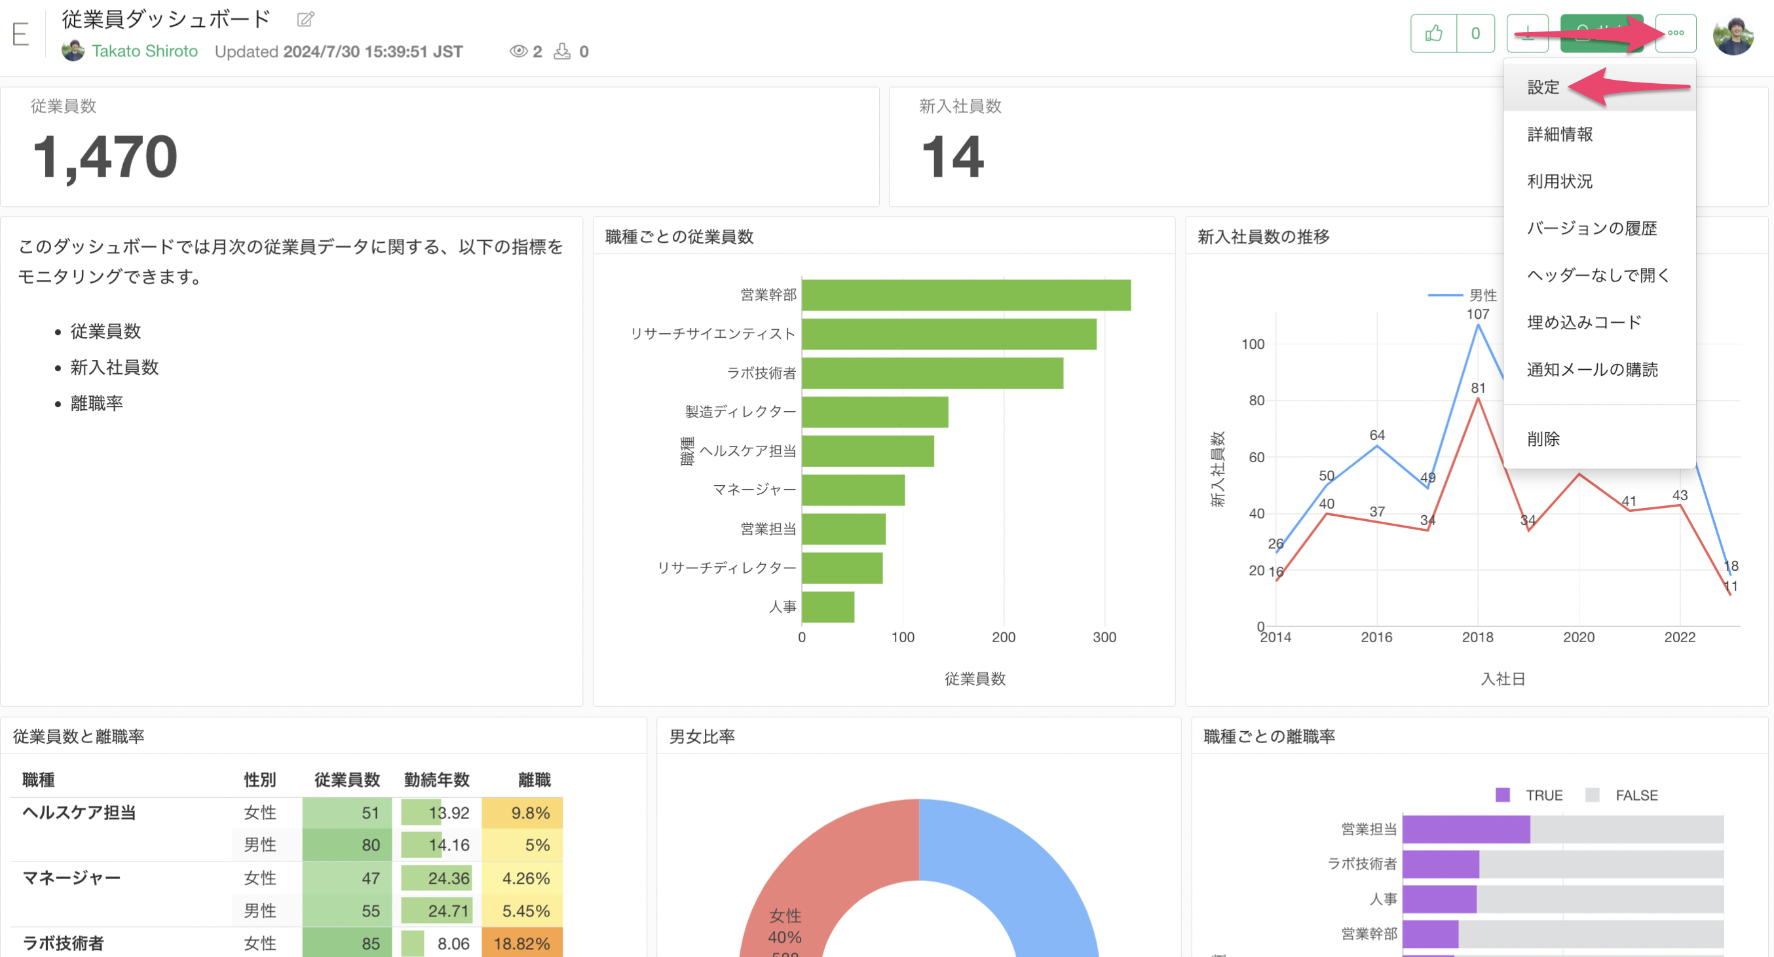Image resolution: width=1774 pixels, height=957 pixels.
Task: Choose ヘッダーなしで開く option
Action: (1599, 275)
